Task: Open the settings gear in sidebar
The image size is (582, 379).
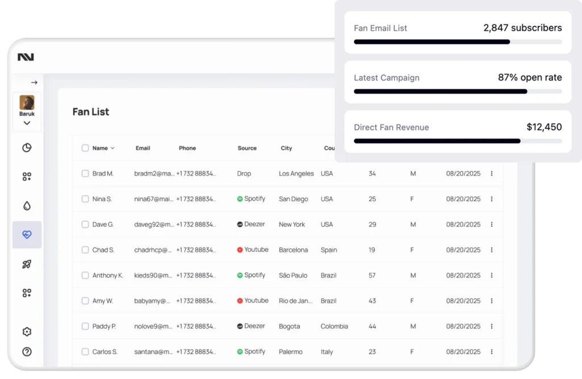Action: click(x=27, y=331)
